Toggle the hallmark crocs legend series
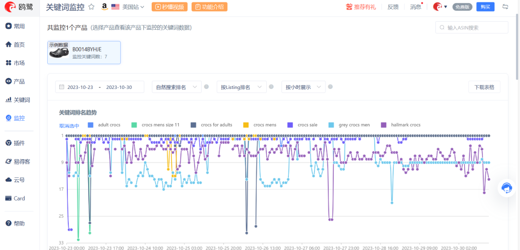The height and width of the screenshot is (250, 520). (x=401, y=125)
